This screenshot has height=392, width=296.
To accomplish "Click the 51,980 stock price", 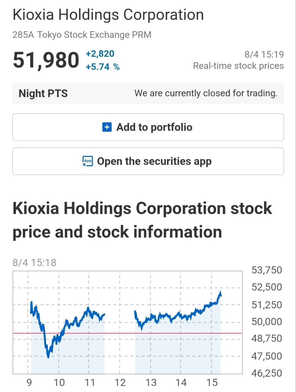I will click(x=46, y=60).
